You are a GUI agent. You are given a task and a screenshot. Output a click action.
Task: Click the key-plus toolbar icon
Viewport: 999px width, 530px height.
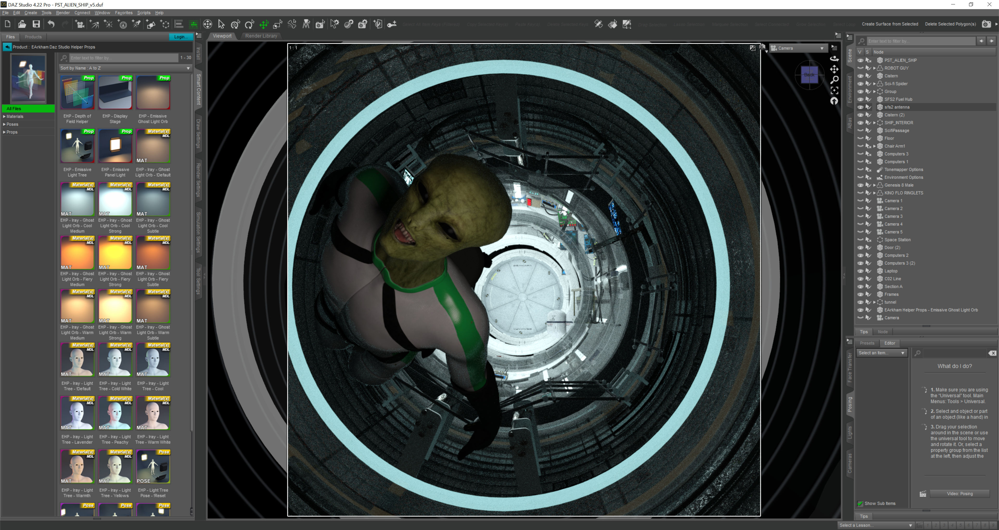[392, 24]
